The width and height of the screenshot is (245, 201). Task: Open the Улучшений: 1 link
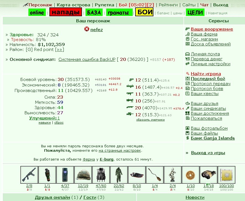click(x=44, y=118)
